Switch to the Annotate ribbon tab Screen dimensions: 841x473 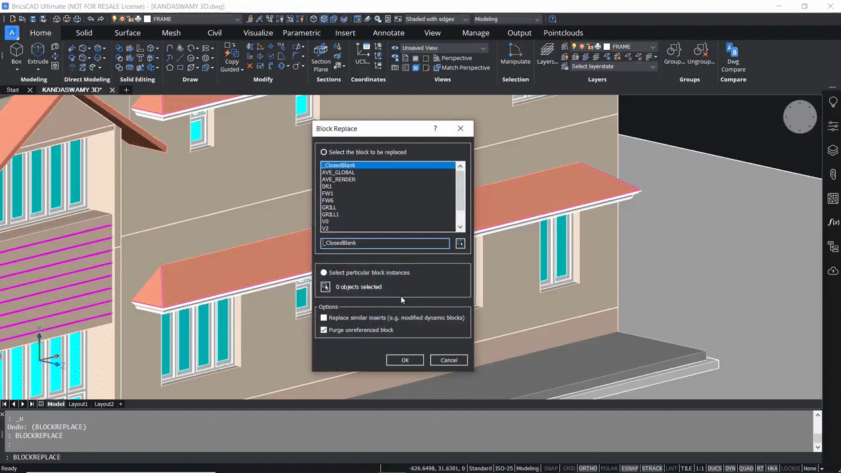point(389,33)
